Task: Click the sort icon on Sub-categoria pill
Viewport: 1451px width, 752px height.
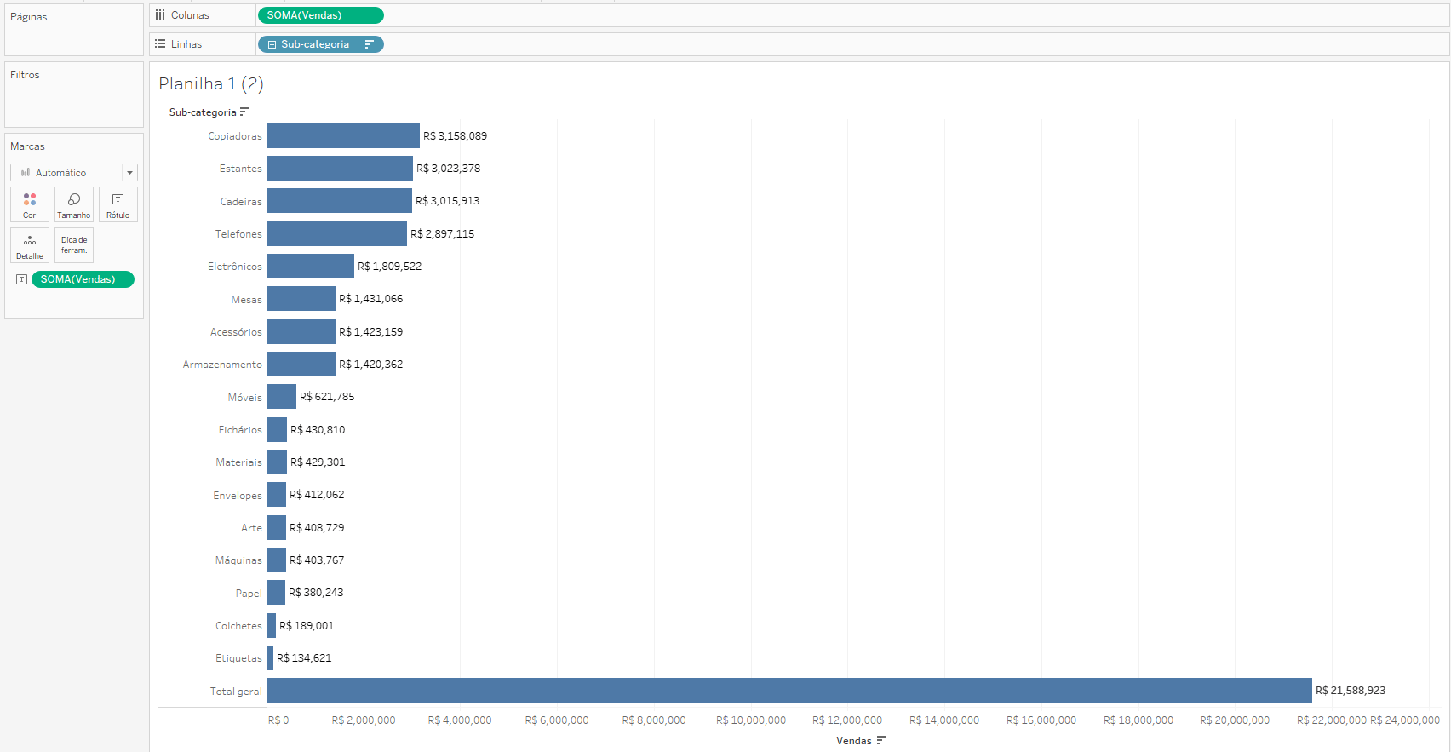Action: 370,44
